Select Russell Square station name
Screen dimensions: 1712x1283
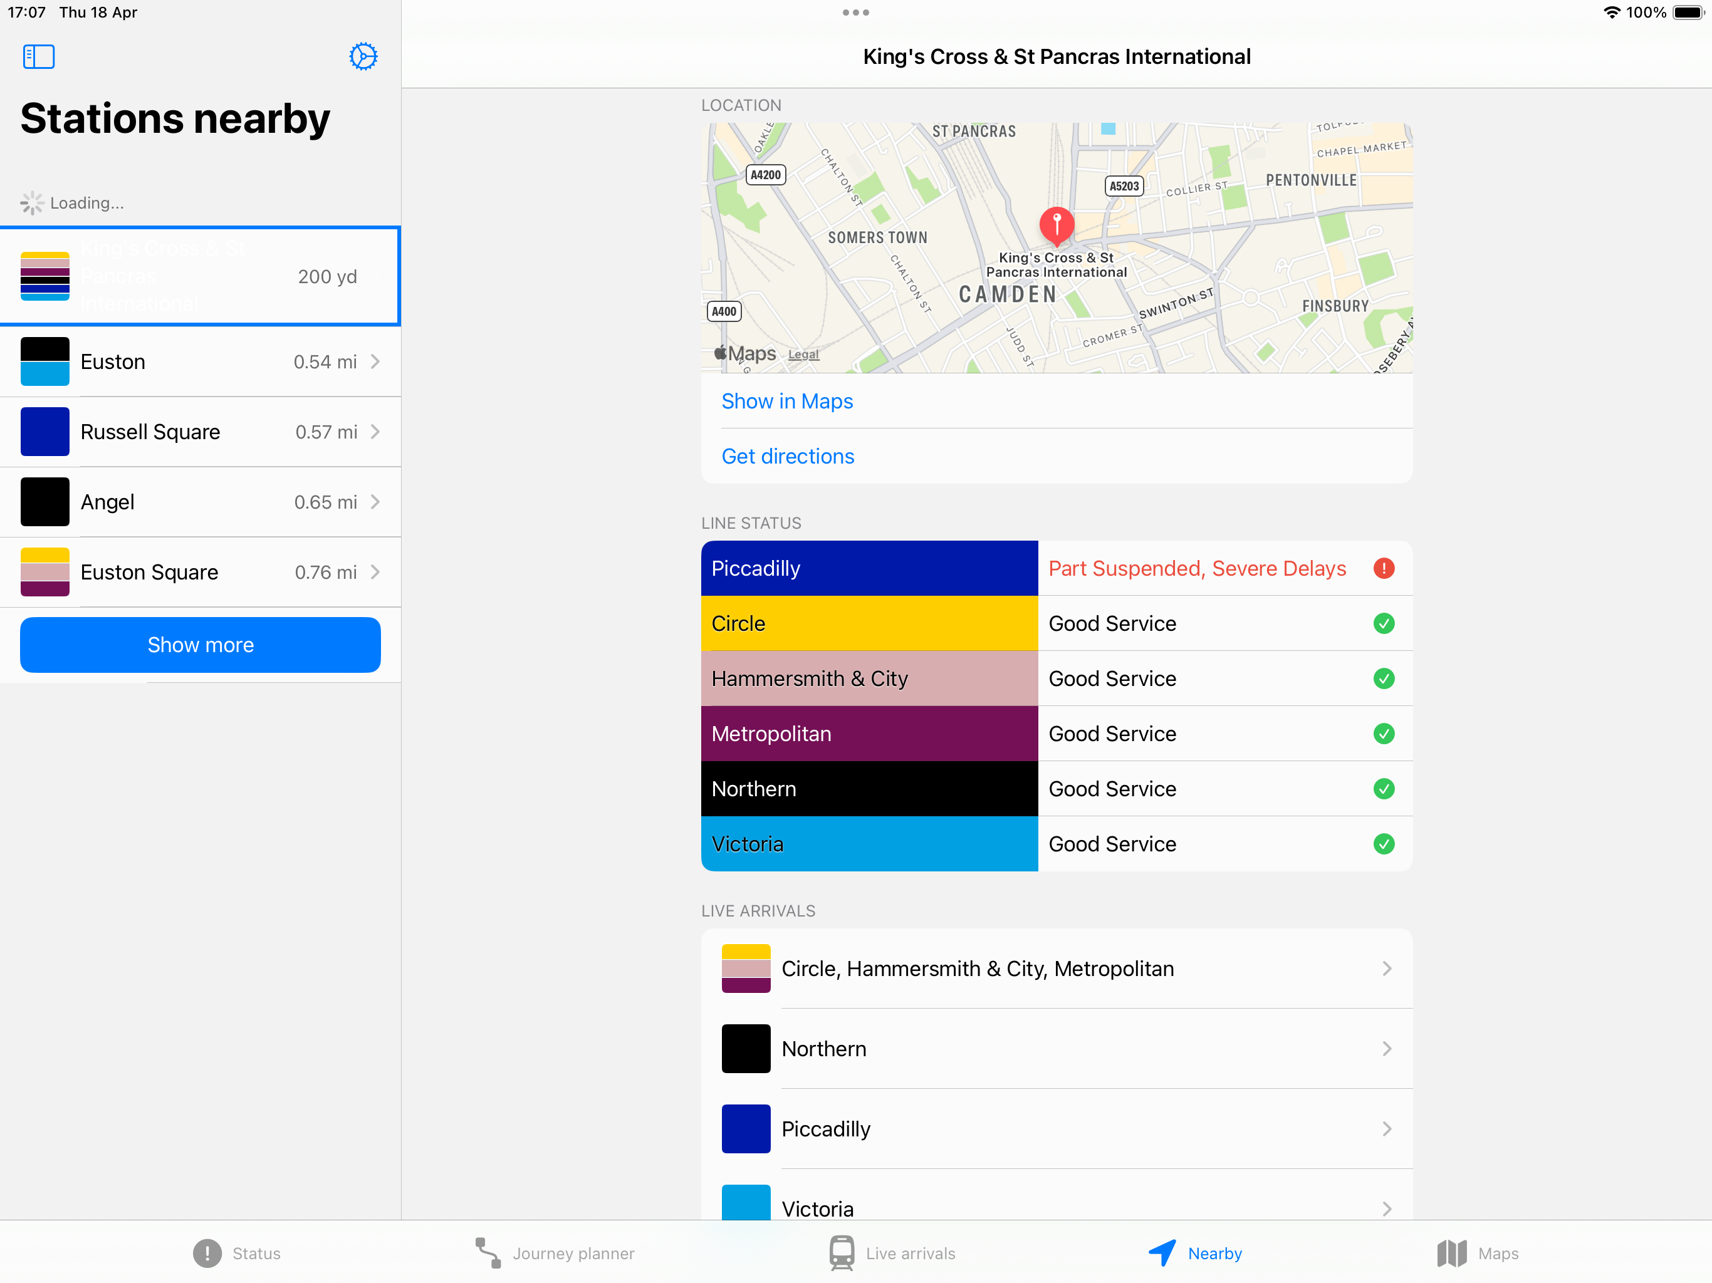150,432
